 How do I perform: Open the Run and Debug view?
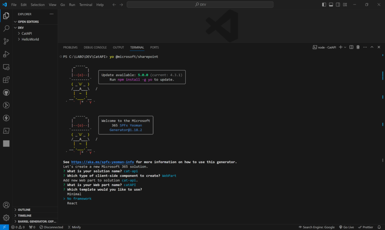6,54
